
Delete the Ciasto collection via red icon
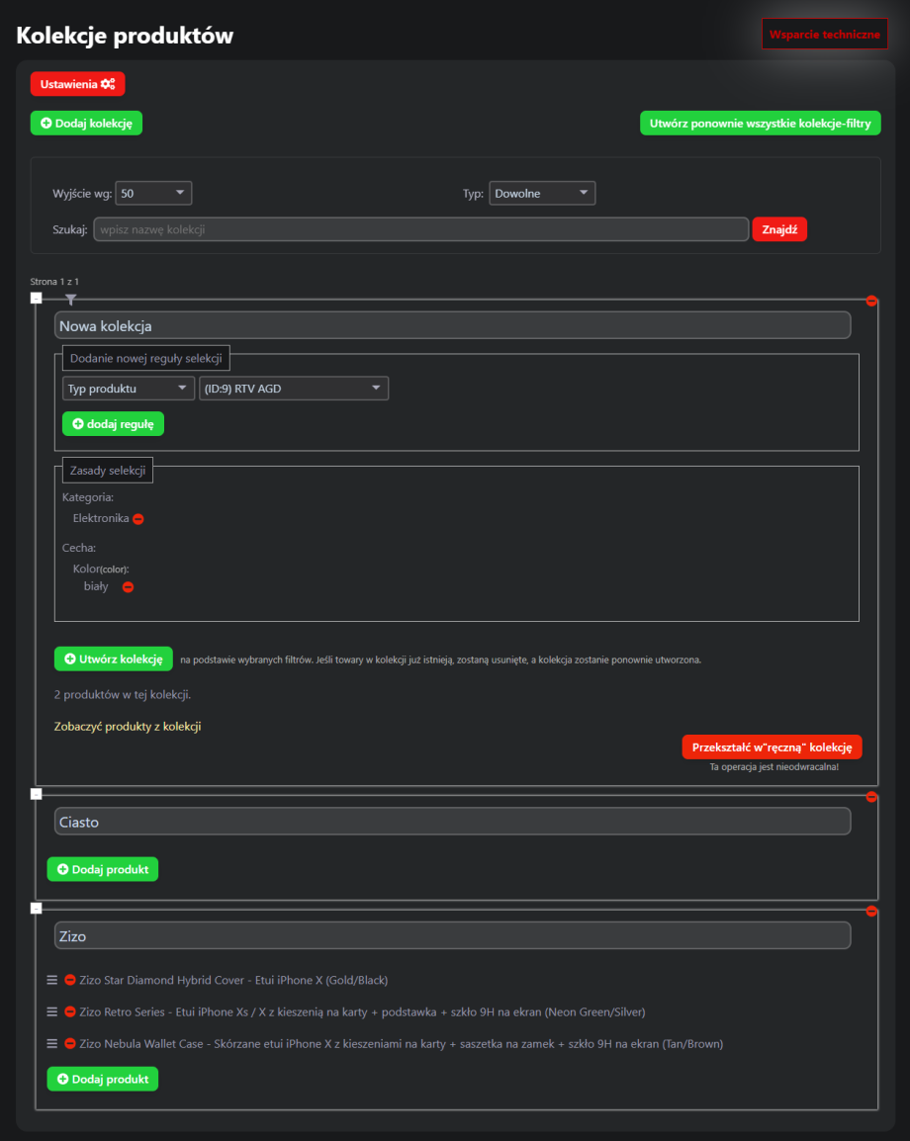coord(871,796)
